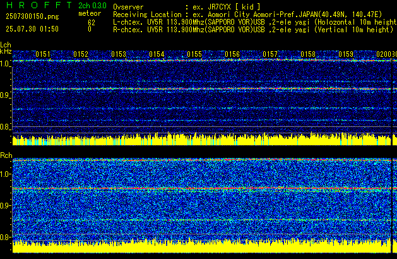Click the Rch 0.8 frequency tick label
The height and width of the screenshot is (259, 397).
[x=4, y=237]
